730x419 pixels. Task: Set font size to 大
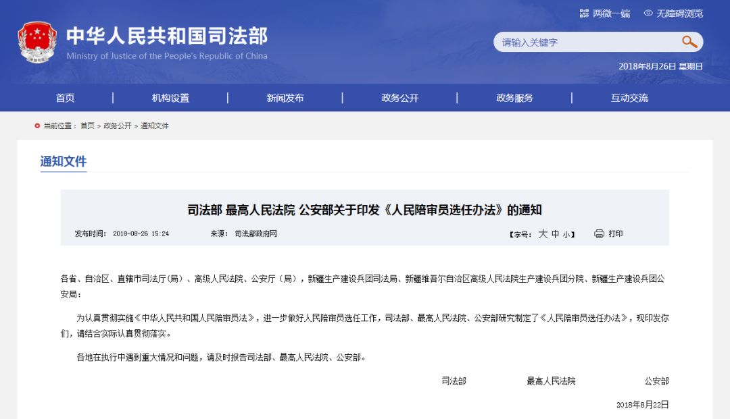point(543,233)
